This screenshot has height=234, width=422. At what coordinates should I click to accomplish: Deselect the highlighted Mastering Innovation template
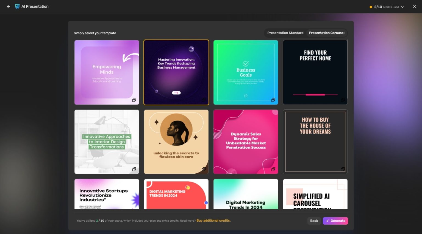tap(176, 72)
